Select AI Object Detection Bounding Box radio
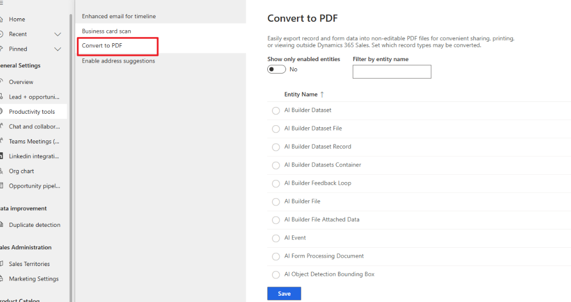 pos(276,274)
